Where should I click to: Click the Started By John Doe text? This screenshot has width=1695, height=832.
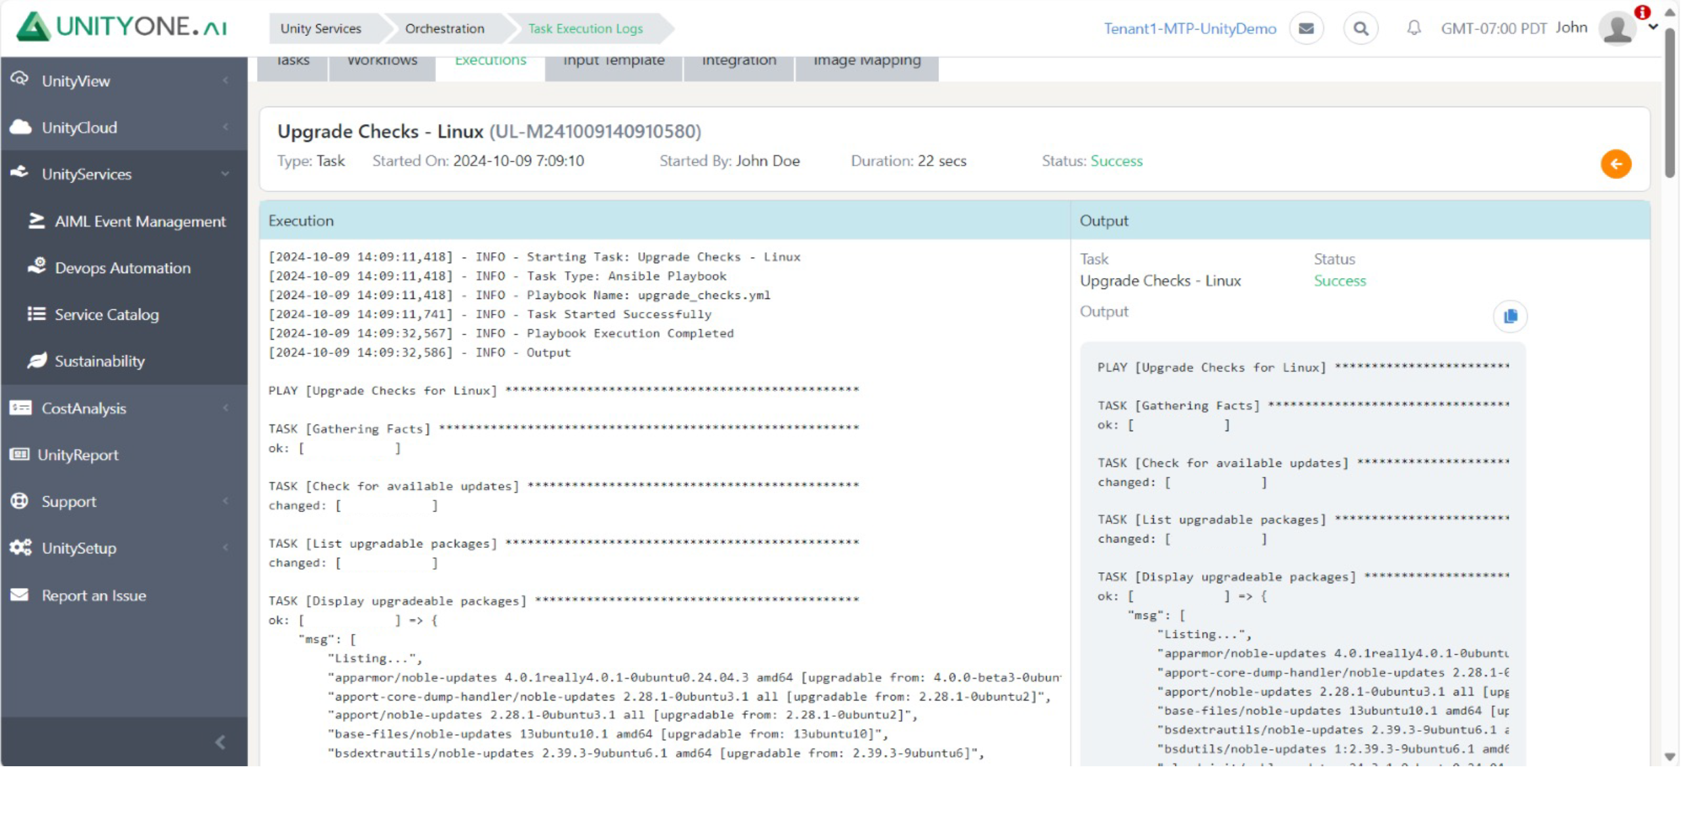730,161
